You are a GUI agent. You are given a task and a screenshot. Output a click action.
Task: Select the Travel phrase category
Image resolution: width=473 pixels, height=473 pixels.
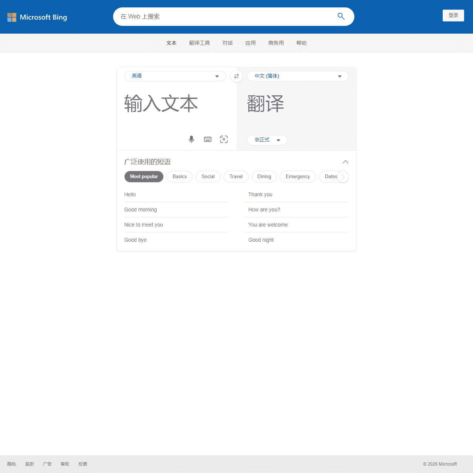point(236,177)
